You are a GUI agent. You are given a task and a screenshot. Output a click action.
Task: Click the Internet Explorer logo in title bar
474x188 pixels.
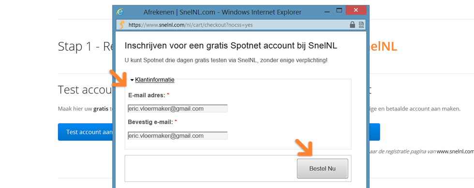(x=120, y=12)
